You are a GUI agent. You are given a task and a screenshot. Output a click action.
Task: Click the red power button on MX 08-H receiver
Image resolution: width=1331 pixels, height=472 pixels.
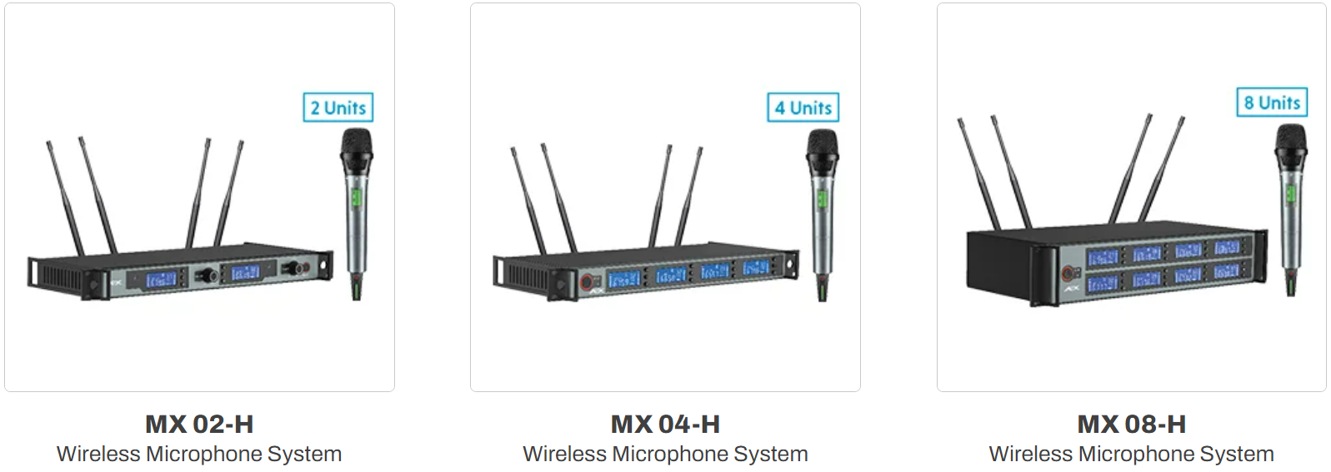[x=1069, y=272]
